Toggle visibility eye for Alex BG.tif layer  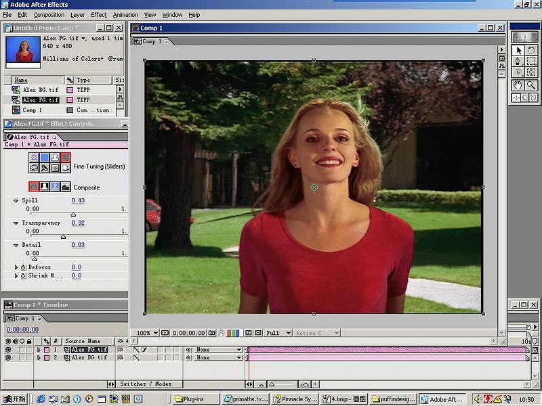tap(8, 358)
